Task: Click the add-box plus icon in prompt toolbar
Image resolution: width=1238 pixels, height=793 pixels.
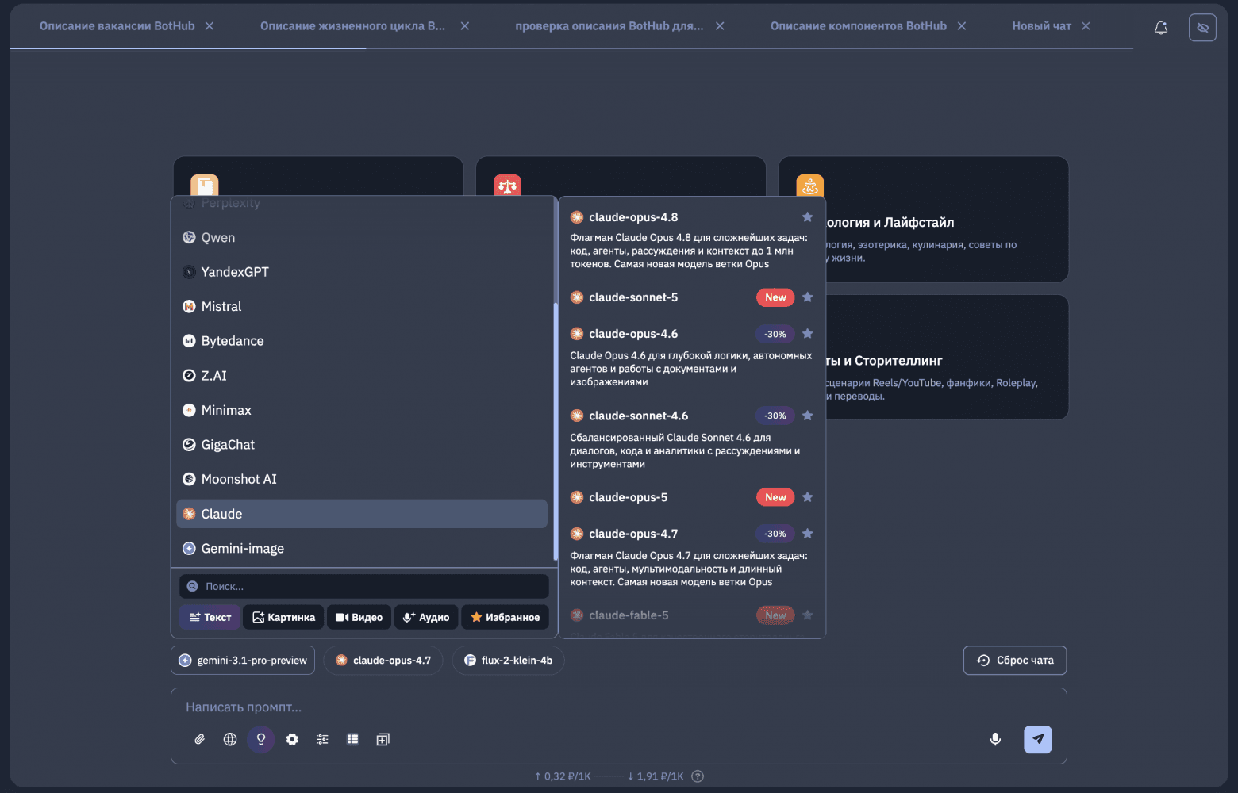Action: [383, 740]
